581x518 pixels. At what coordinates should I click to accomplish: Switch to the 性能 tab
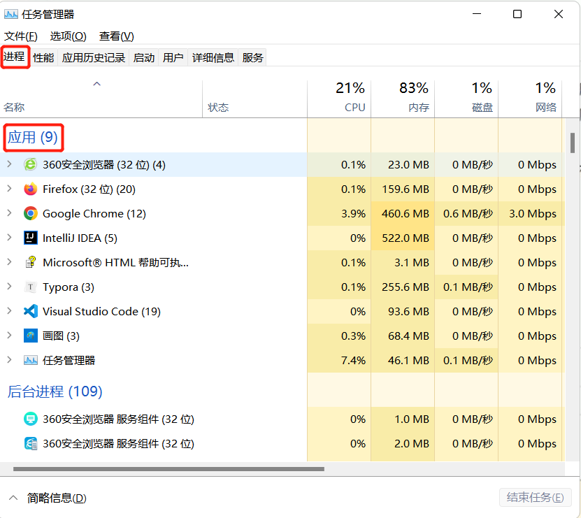43,58
